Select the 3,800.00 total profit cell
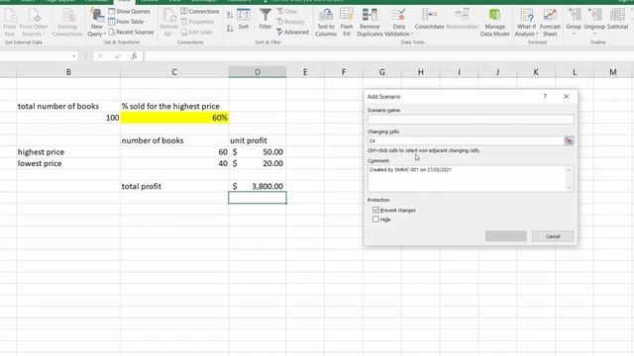Image resolution: width=634 pixels, height=356 pixels. point(258,187)
